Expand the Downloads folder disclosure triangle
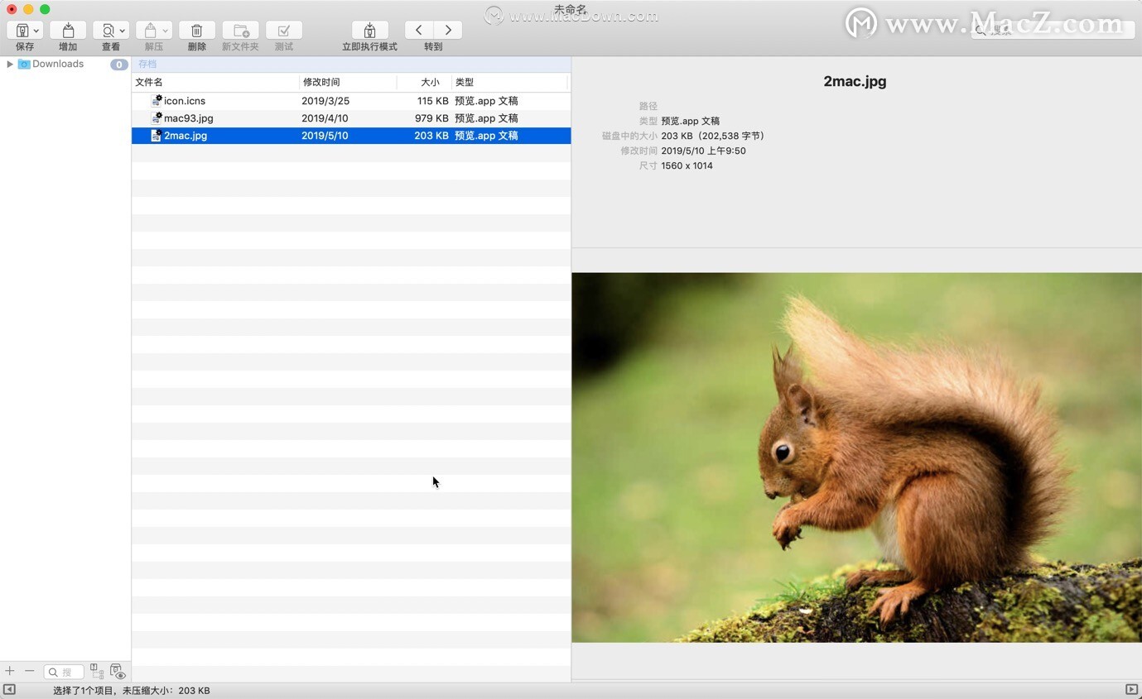This screenshot has height=699, width=1142. click(x=9, y=64)
